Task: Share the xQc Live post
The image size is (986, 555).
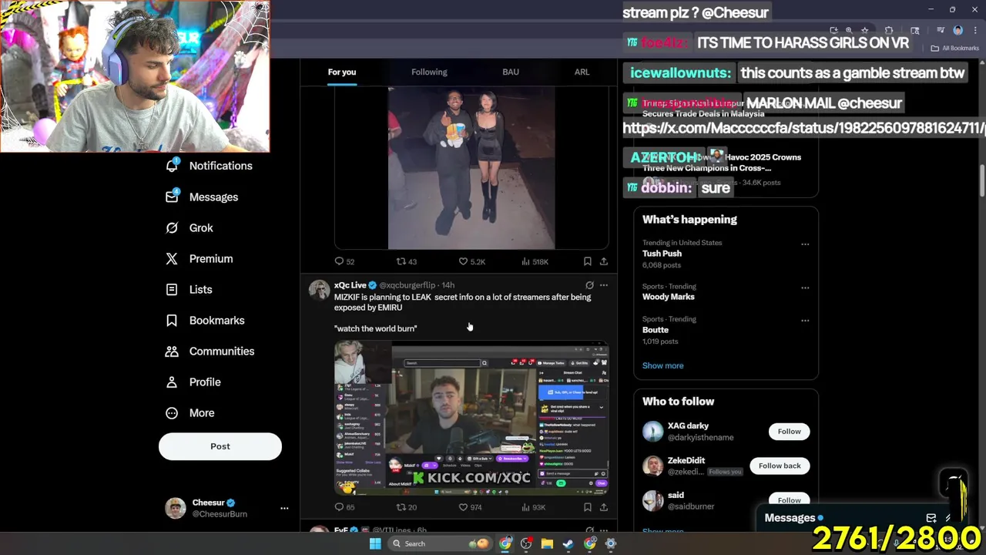Action: pos(604,506)
